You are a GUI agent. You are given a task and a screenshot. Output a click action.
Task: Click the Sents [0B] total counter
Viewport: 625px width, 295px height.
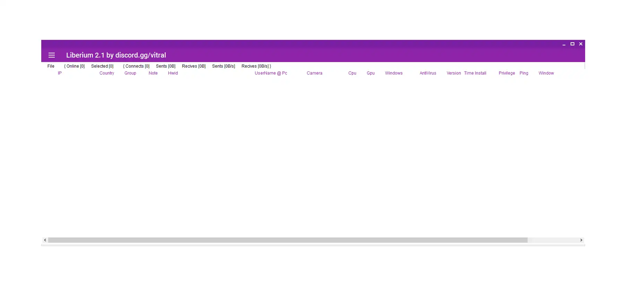[166, 66]
